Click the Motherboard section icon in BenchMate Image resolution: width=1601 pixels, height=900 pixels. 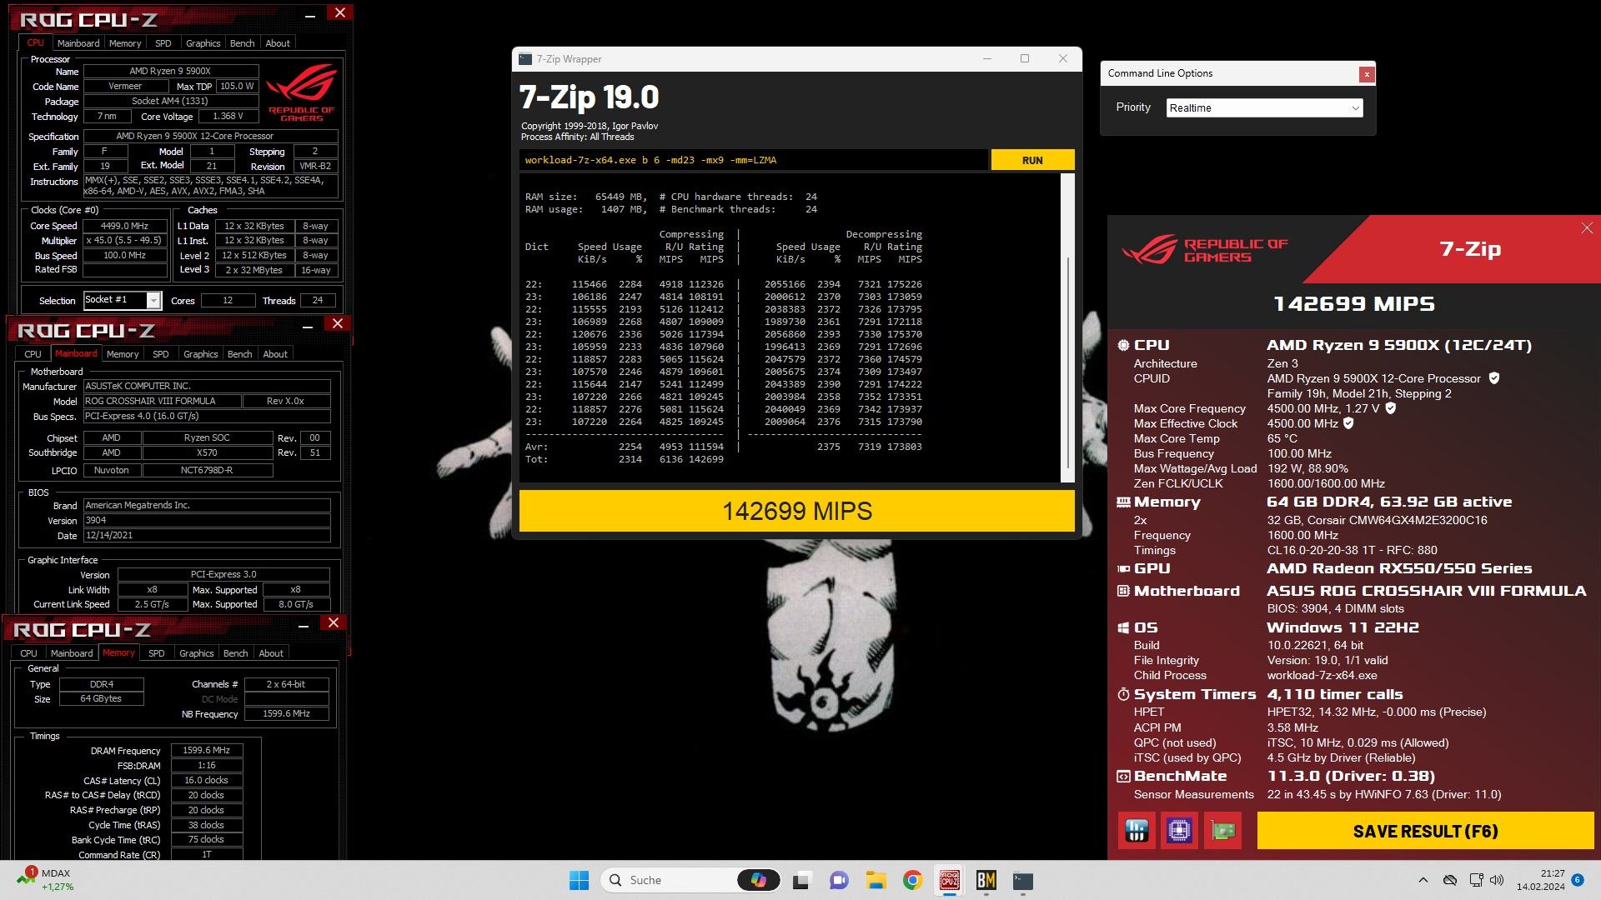pos(1123,591)
